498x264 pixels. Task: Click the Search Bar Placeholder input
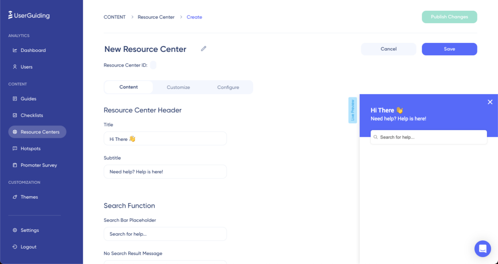click(165, 234)
